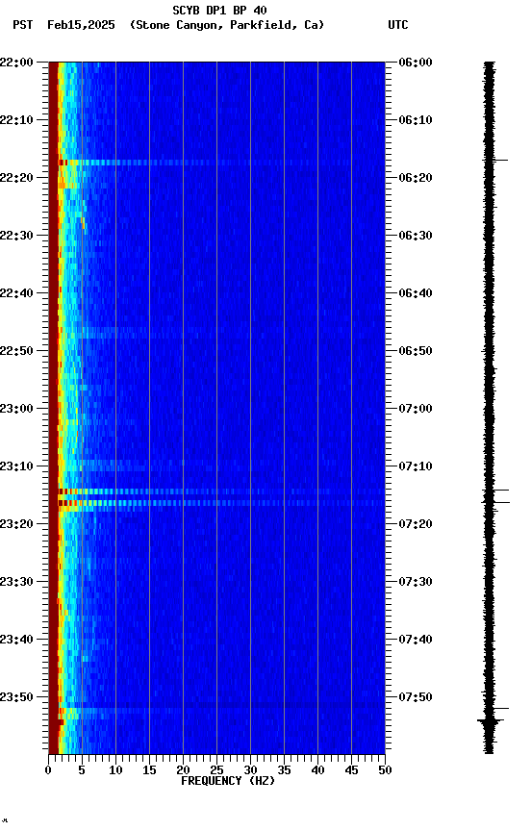
Task: Click the 22:00 PST time label
Action: click(16, 63)
